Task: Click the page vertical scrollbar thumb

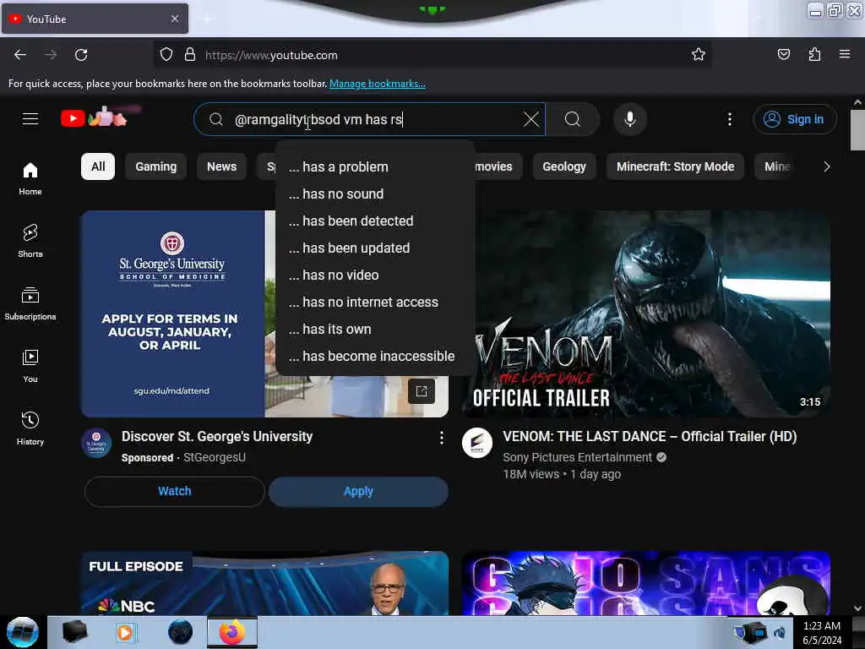Action: point(857,129)
